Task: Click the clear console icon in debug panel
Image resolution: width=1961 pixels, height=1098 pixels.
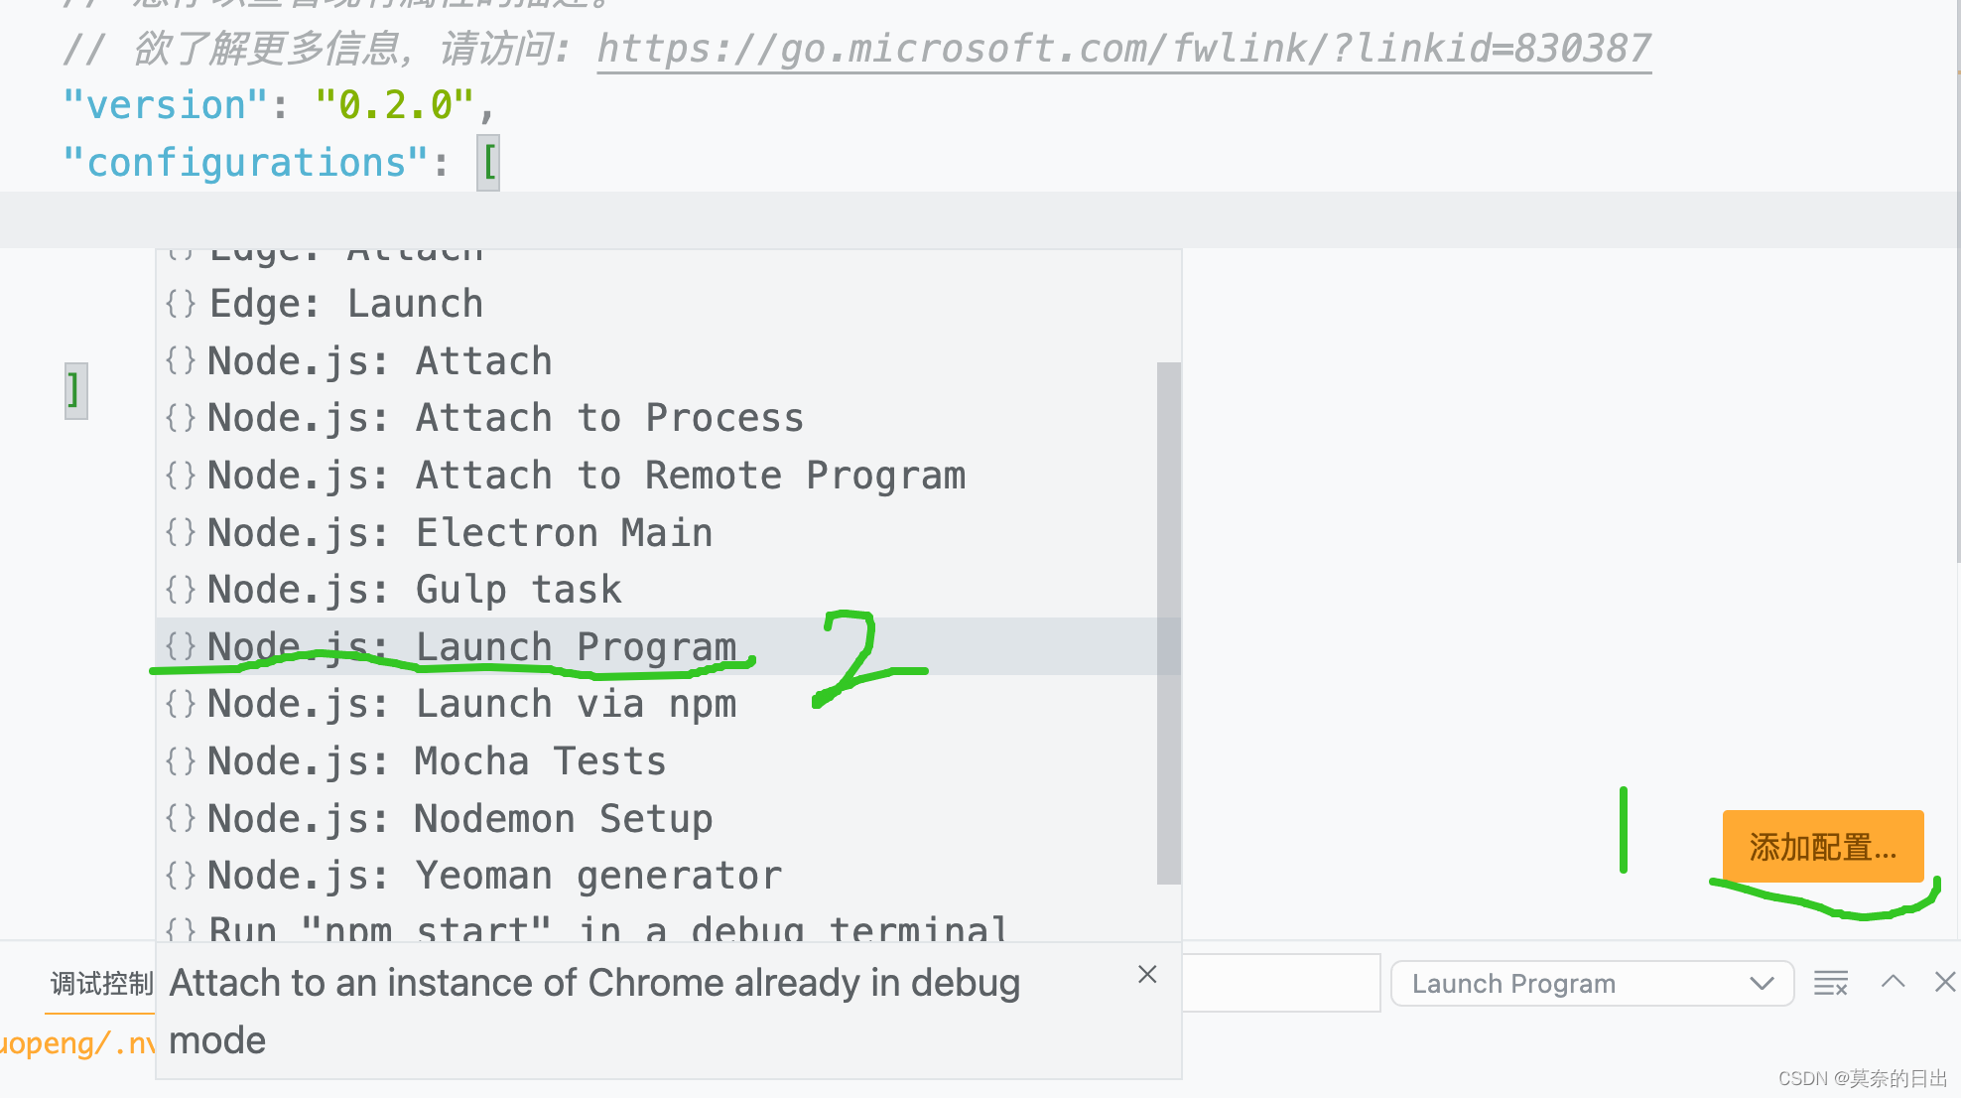Action: [1831, 983]
